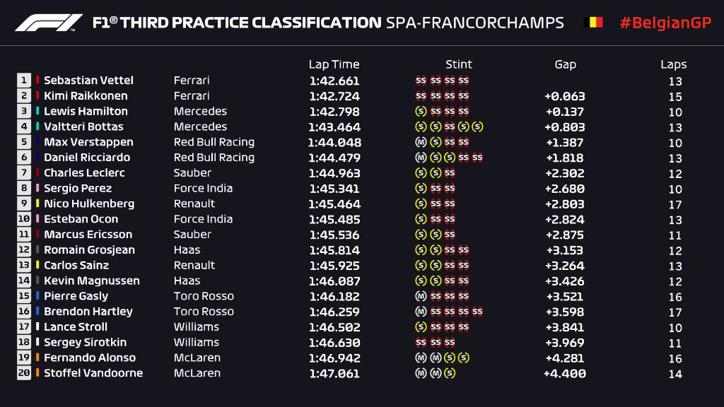
Task: Click the F1 logo
Action: (48, 23)
